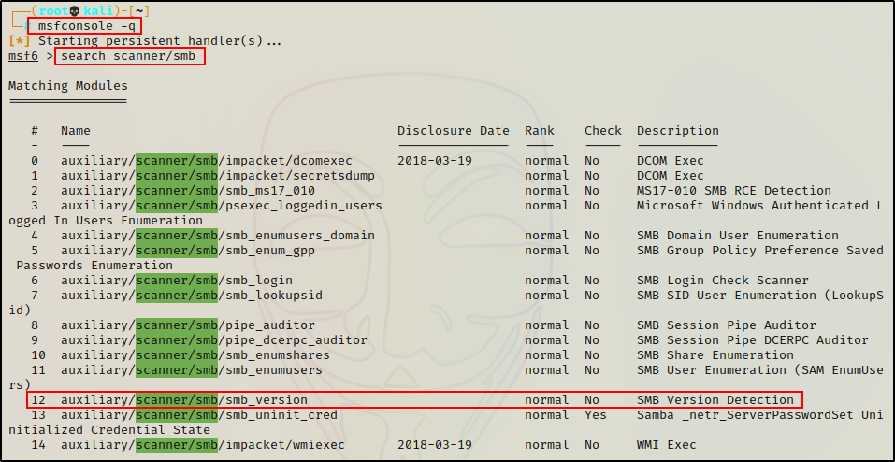Click the smb_lookupsid module entry
895x462 pixels.
tap(191, 296)
